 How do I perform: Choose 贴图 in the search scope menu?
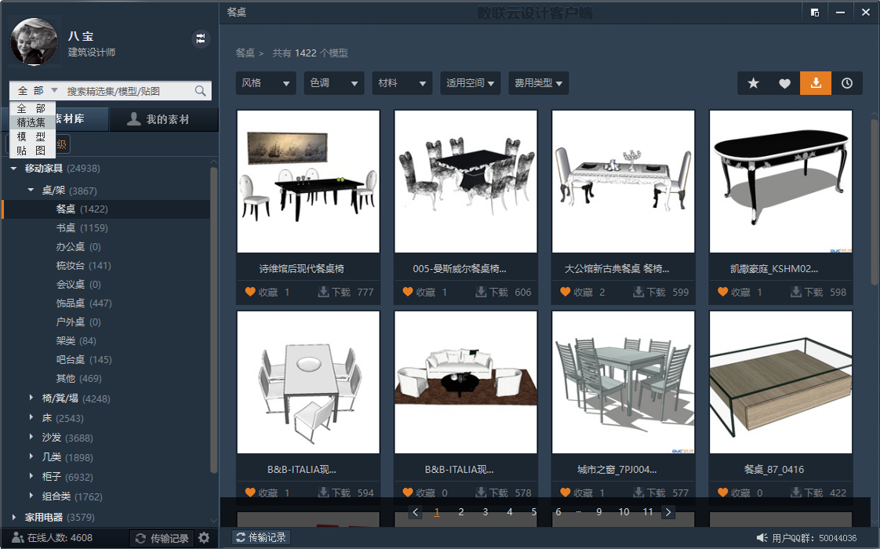[x=32, y=151]
